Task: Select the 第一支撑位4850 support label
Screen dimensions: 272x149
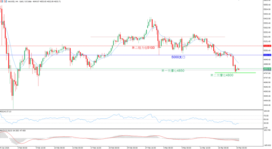Action: pos(173,71)
